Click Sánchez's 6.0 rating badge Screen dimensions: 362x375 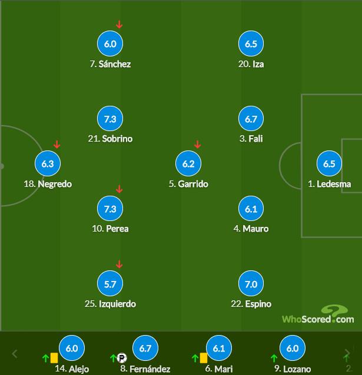(110, 44)
